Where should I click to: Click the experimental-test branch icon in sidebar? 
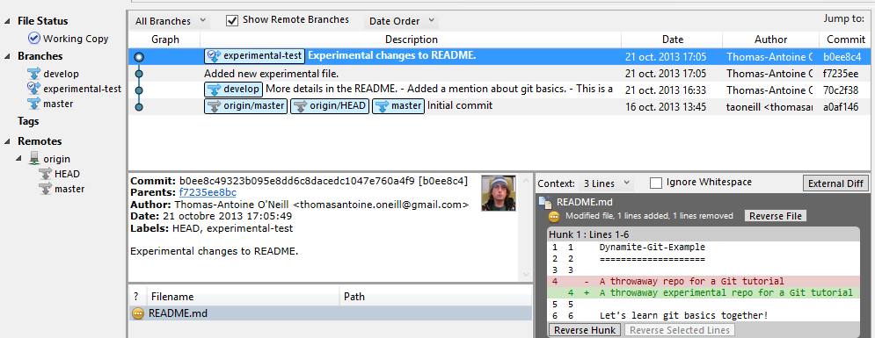pyautogui.click(x=34, y=88)
